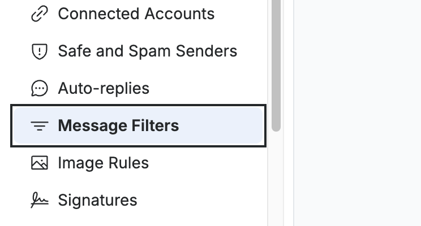Click blank space right of Image Rules label
The image size is (421, 226).
(x=205, y=163)
